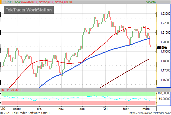Click the rsi1(14, 70, 30, 1) indicator label
Image resolution: width=171 pixels, height=115 pixels.
point(12,90)
